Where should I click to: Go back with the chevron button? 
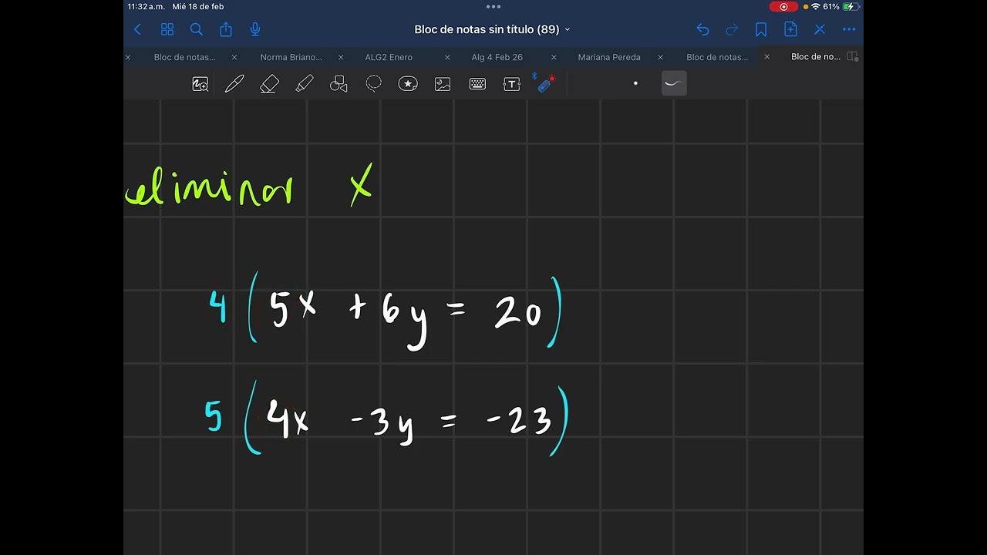pyautogui.click(x=137, y=29)
